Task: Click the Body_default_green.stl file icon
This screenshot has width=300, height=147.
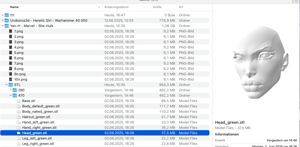Action: coord(18,106)
